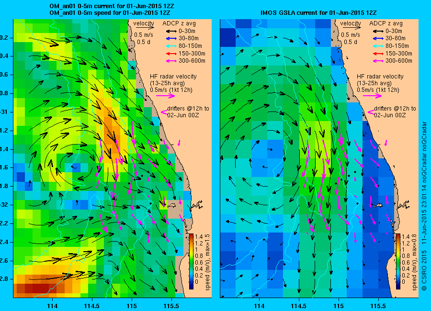Click the magenta 300-600m arrow in right IMOS GSLA legend

click(x=378, y=61)
